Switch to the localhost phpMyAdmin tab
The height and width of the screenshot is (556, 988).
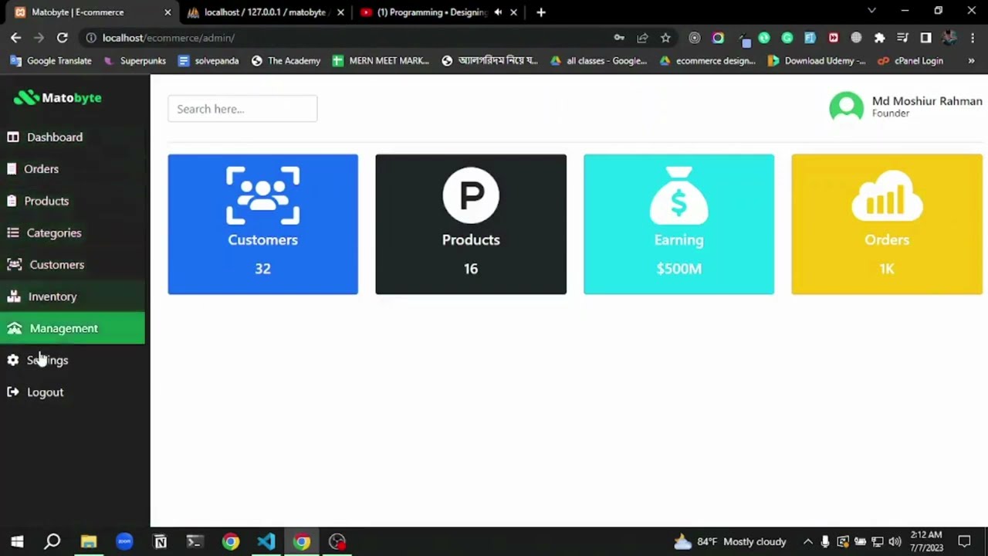point(264,12)
